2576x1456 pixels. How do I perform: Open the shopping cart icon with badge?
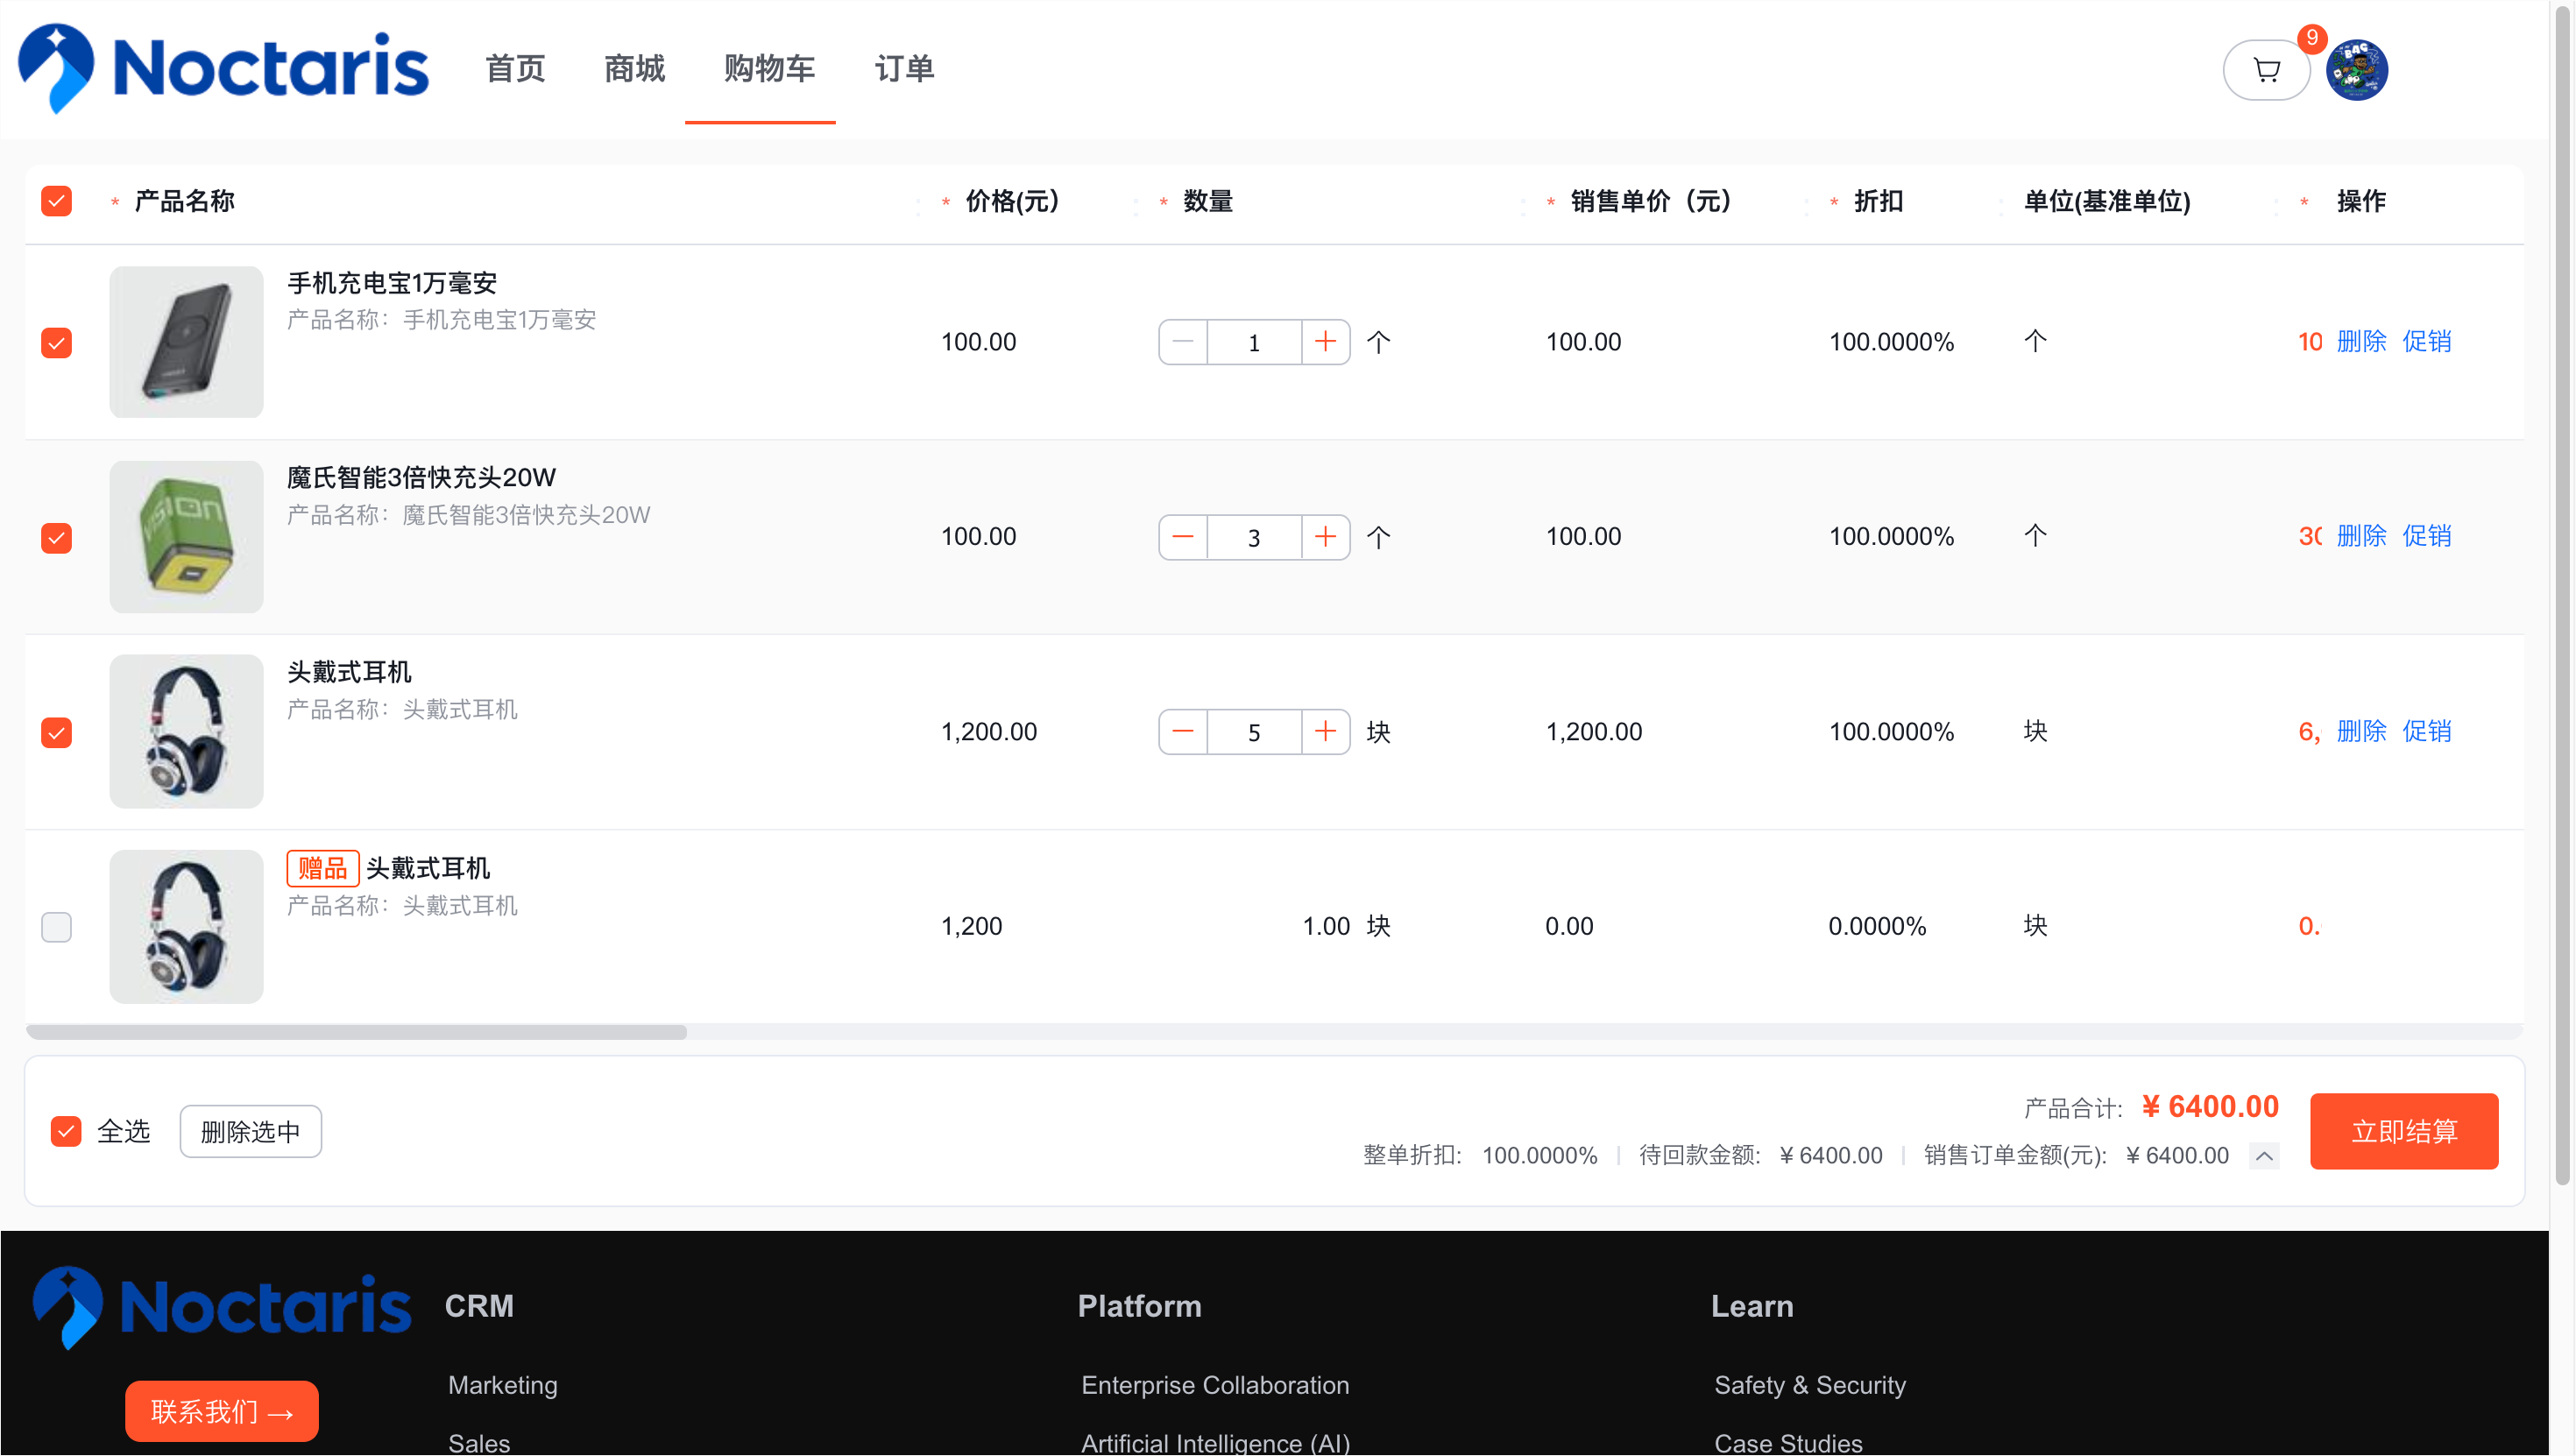pyautogui.click(x=2266, y=70)
